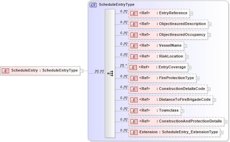
Task: Select the Extension : ScheduleEntry_ExtensionType label
Action: [179, 132]
